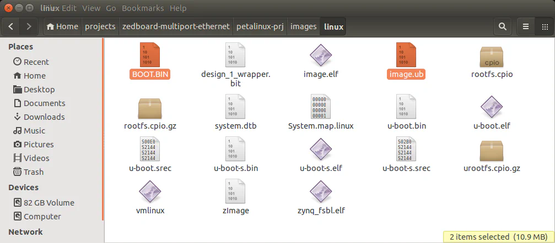Click the images path segment
The width and height of the screenshot is (555, 243).
303,26
